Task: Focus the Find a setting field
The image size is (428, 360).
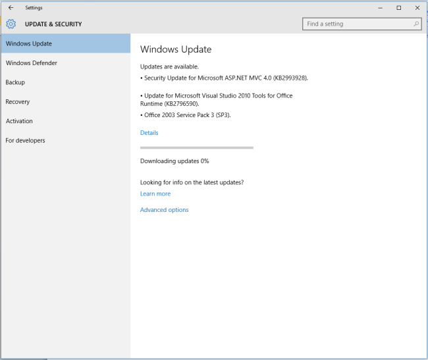Action: click(362, 24)
